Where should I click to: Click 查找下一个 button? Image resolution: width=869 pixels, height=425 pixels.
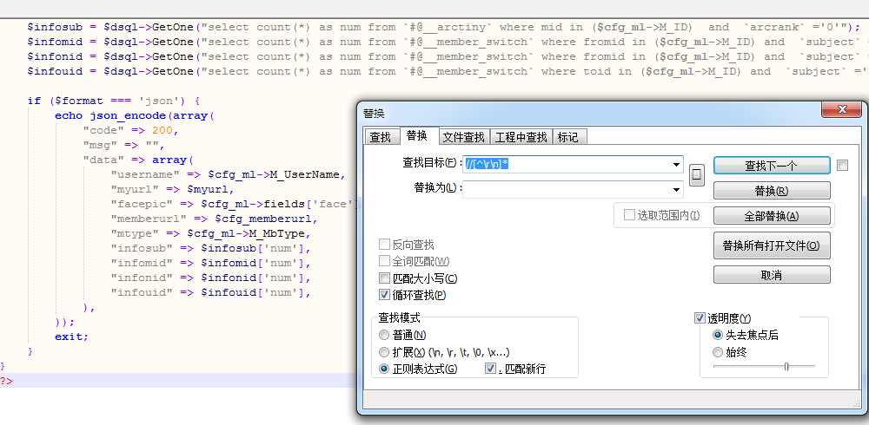click(x=772, y=166)
